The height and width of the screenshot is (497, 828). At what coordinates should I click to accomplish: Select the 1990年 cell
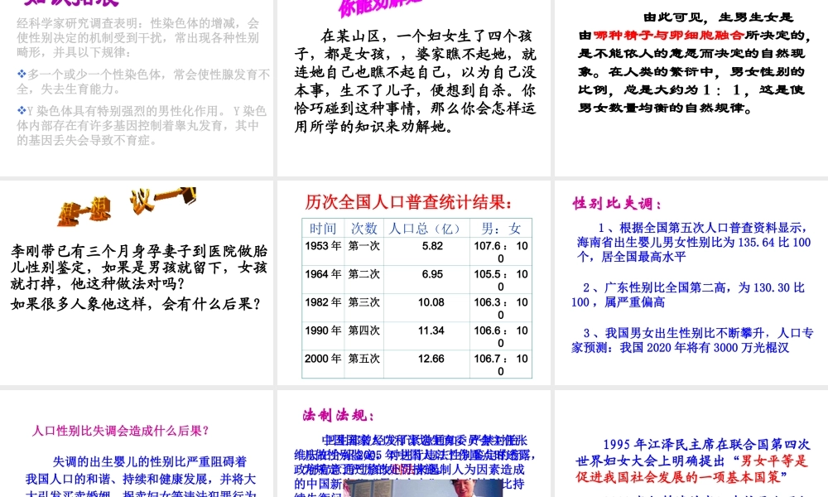pyautogui.click(x=323, y=335)
